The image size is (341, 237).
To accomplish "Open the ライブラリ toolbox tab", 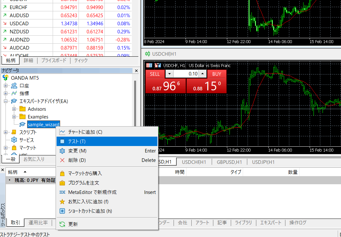I will [243, 223].
